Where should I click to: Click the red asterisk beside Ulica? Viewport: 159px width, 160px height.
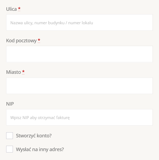pos(19,9)
